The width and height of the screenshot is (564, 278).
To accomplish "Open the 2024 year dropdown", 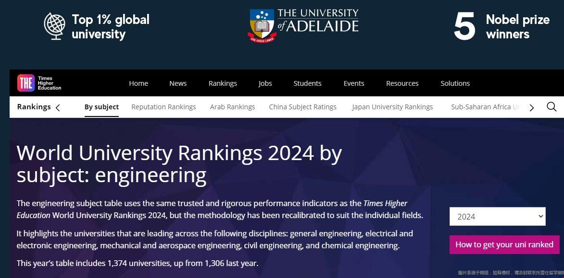I will coord(498,216).
